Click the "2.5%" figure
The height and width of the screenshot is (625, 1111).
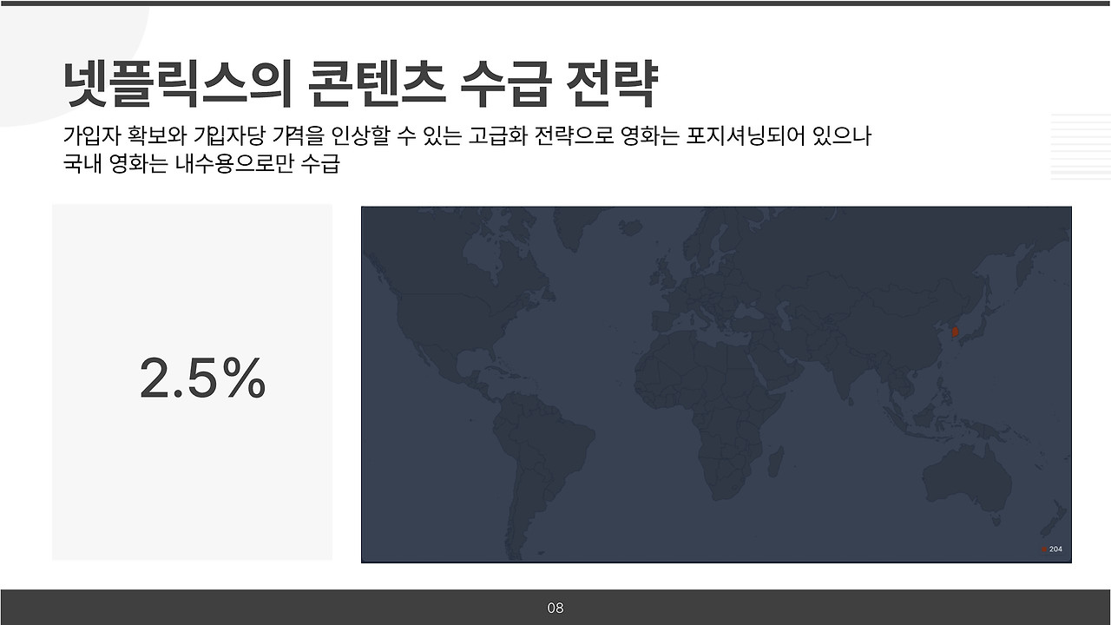[x=202, y=379]
